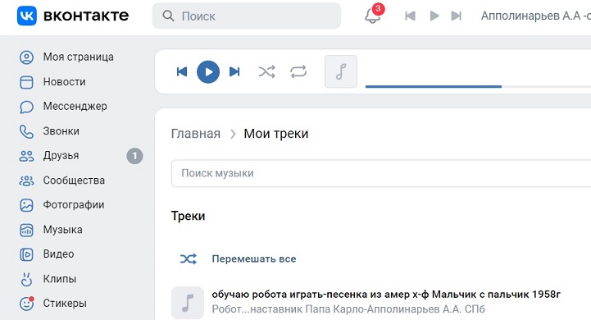This screenshot has width=591, height=320.
Task: Open artist Робот...наставник Папа Карло
Action: [348, 309]
